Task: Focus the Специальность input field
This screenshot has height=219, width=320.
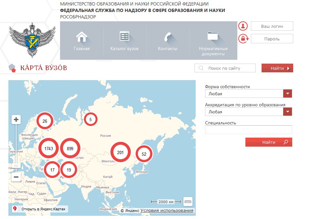Action: click(x=248, y=130)
